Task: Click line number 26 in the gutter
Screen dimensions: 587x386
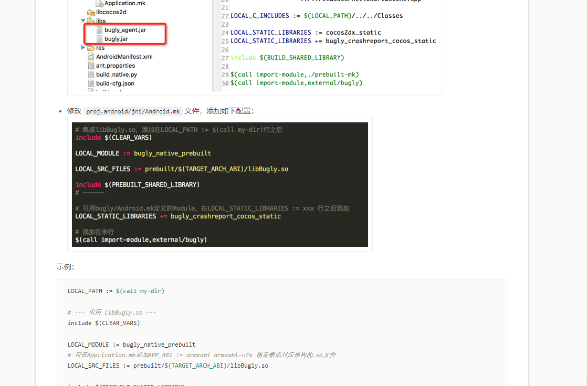Action: coord(225,50)
